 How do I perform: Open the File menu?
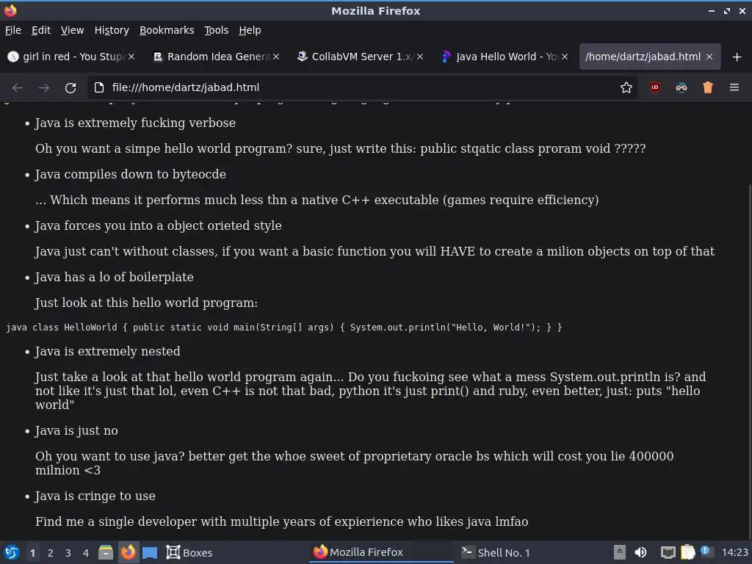[x=13, y=30]
